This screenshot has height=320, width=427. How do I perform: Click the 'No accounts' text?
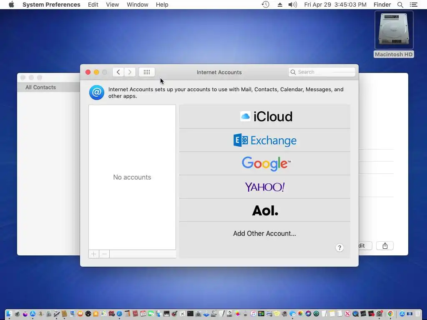132,177
